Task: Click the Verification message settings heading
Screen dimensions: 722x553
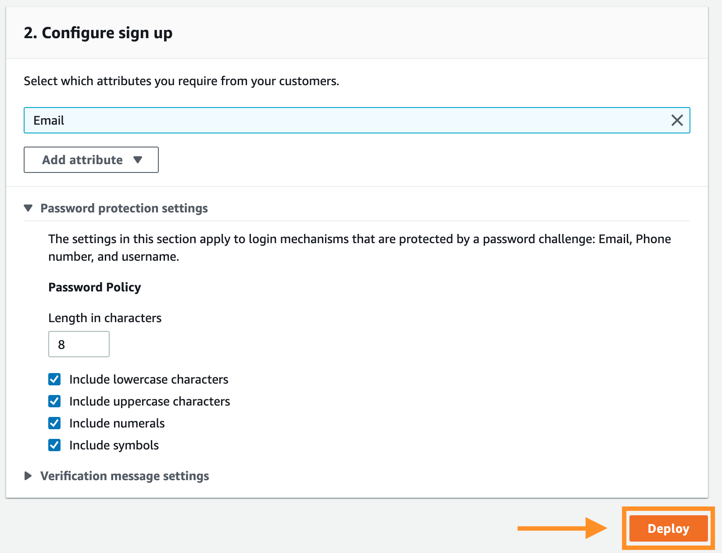Action: pos(125,476)
